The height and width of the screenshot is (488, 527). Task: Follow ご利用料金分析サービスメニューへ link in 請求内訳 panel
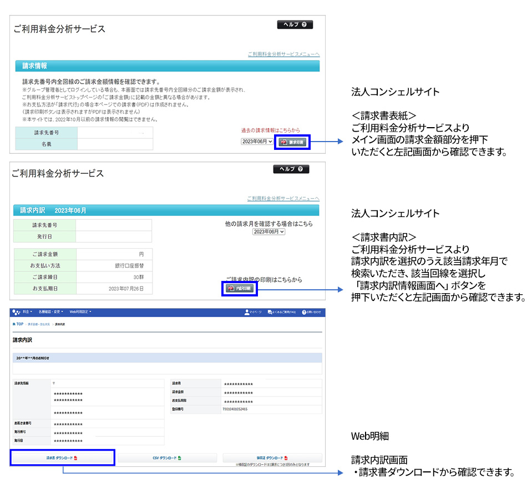[x=283, y=199]
